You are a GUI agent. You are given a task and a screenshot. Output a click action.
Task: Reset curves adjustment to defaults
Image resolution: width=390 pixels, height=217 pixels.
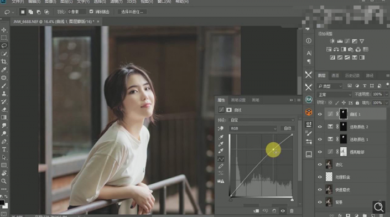274,211
